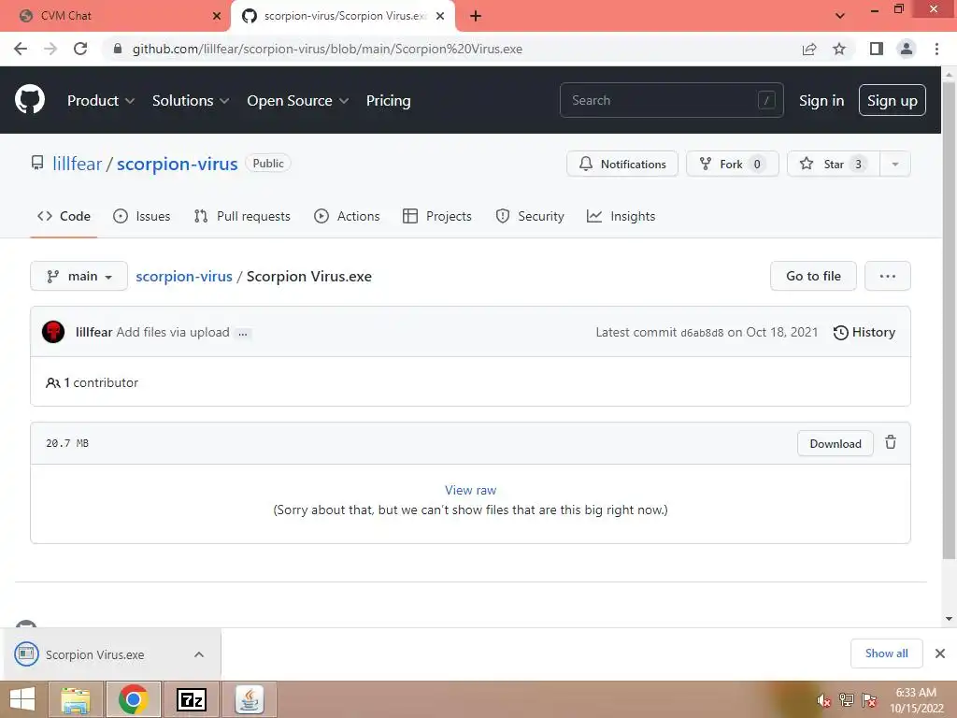The image size is (957, 718).
Task: Open the Actions tab
Action: (347, 216)
